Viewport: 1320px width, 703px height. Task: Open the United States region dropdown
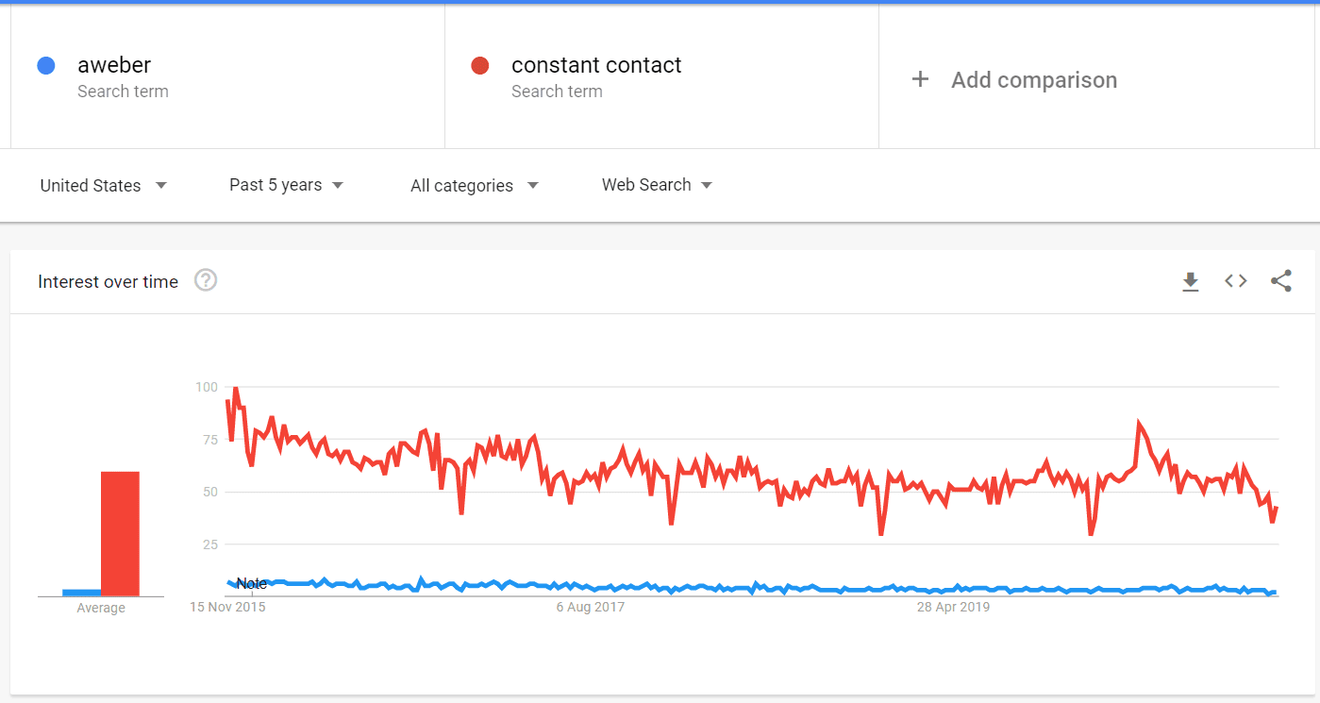104,185
